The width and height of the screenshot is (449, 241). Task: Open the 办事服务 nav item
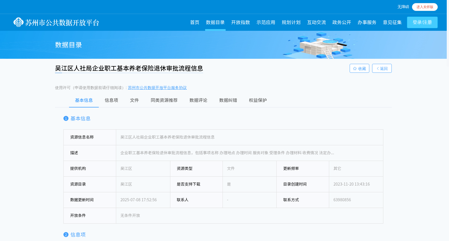point(367,22)
